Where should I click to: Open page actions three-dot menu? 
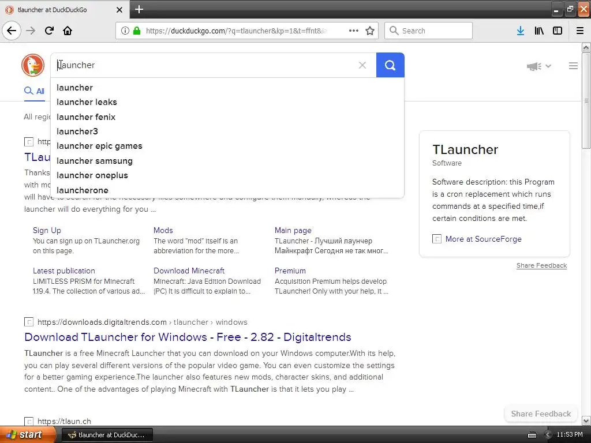(354, 31)
